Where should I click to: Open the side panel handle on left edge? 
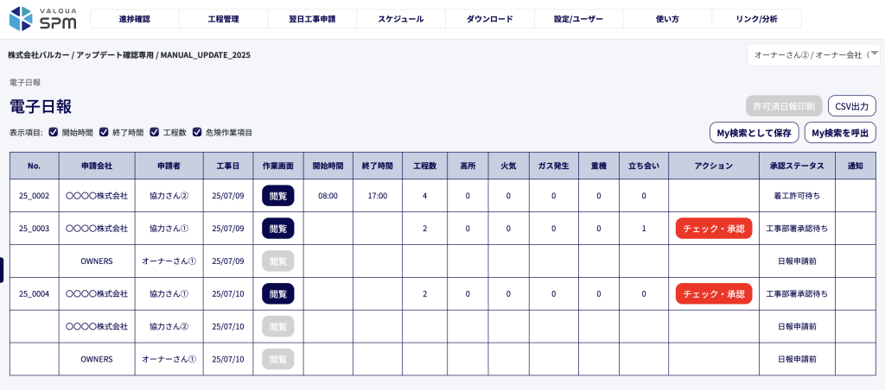2,270
